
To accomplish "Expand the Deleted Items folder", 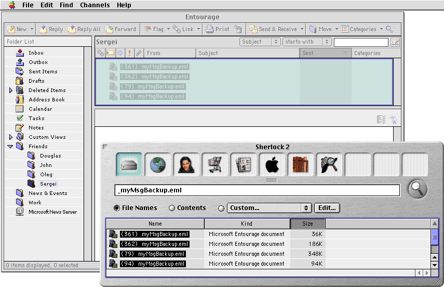I will [11, 90].
